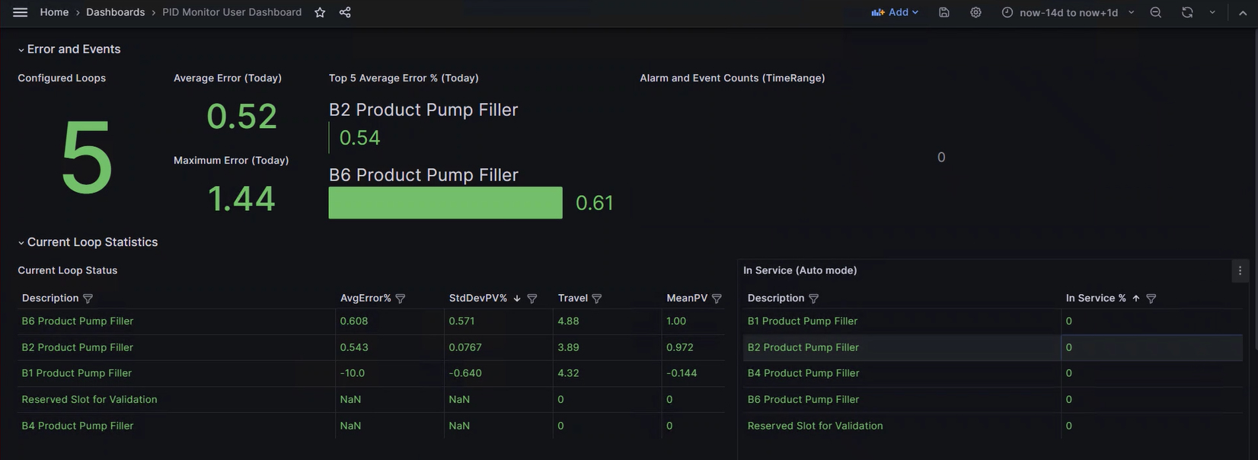Screen dimensions: 1258x460
Task: Click the share dashboard icon
Action: [345, 12]
